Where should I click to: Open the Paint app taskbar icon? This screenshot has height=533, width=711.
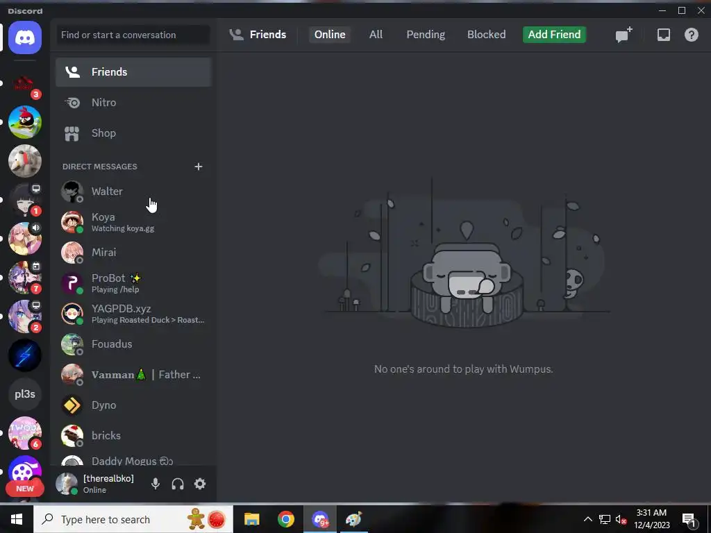click(x=354, y=519)
